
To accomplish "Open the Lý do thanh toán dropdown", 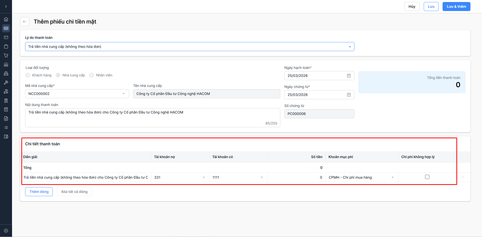I will pyautogui.click(x=189, y=47).
